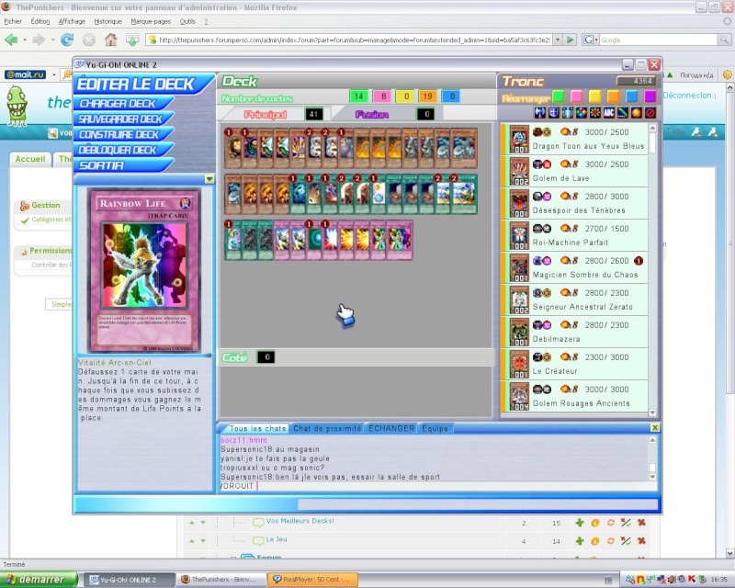Switch to RealPlayer: 50 Cent taskbar item
735x588 pixels.
tap(312, 580)
